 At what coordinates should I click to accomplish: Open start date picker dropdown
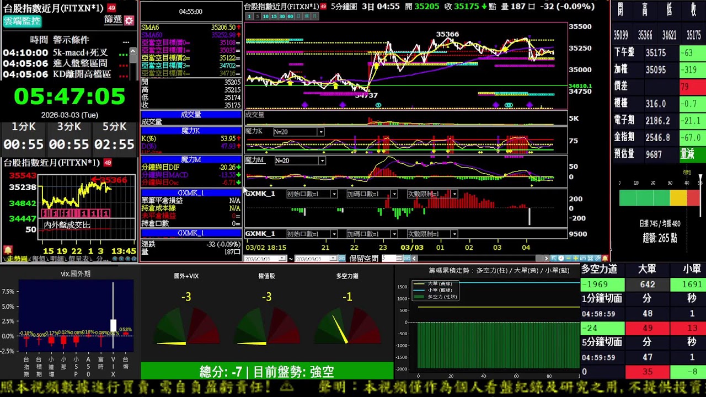[282, 258]
